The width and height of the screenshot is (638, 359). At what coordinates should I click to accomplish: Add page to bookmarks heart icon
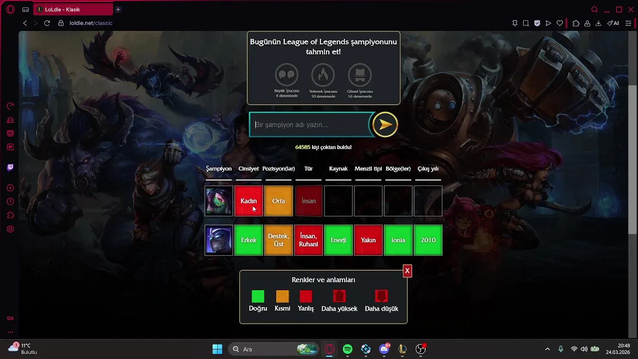tap(560, 23)
